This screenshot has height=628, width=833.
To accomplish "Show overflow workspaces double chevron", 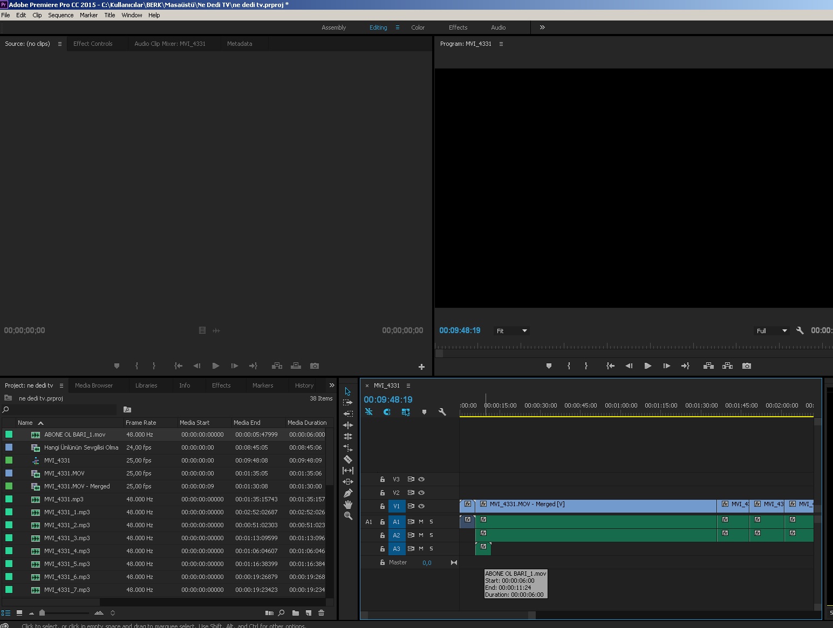I will (x=542, y=27).
